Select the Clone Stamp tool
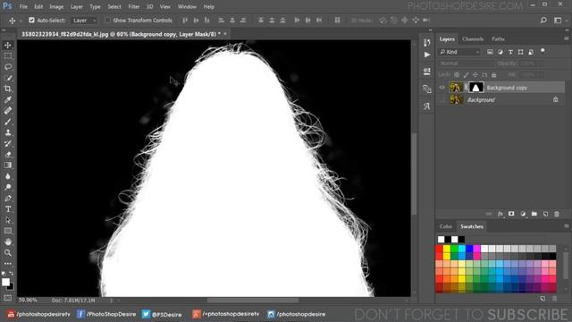Viewport: 572px width, 322px height. pyautogui.click(x=8, y=132)
